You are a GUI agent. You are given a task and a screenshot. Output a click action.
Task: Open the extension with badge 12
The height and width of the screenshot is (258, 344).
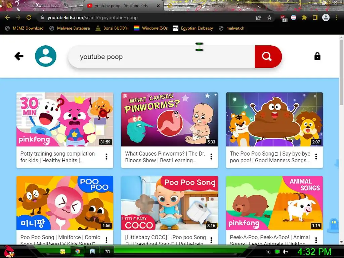[x=283, y=18]
